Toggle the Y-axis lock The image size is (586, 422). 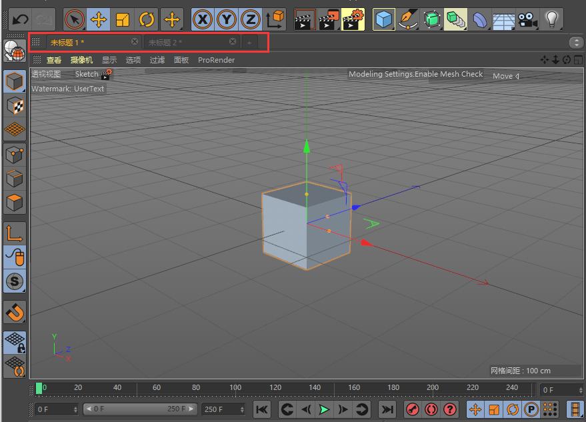click(x=226, y=19)
